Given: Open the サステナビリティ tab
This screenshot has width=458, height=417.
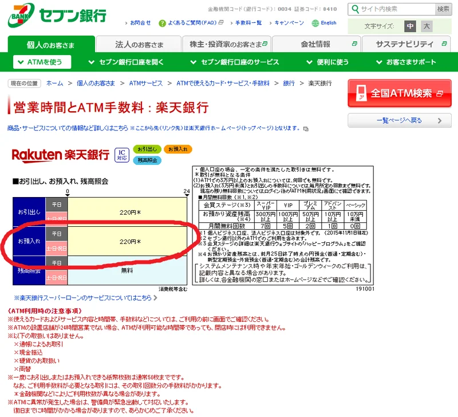Looking at the screenshot, I should tap(406, 45).
